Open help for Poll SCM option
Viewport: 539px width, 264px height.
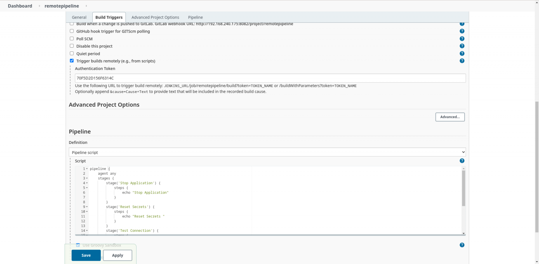point(462,39)
